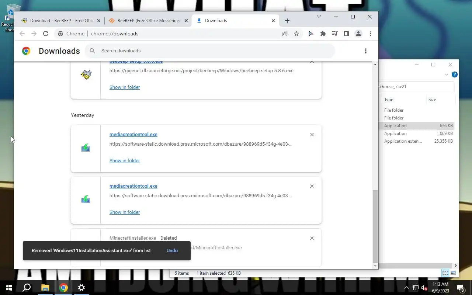Show second mediacreationtool.exe in folder
Screen dimensions: 472x295
coord(125,212)
